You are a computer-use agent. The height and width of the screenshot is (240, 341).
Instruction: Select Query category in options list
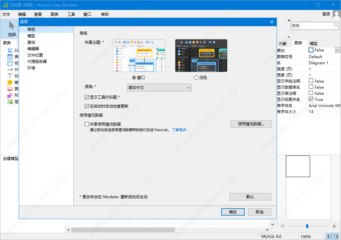46,42
